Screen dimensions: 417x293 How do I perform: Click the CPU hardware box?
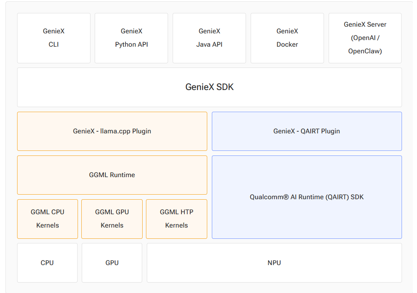click(x=48, y=263)
